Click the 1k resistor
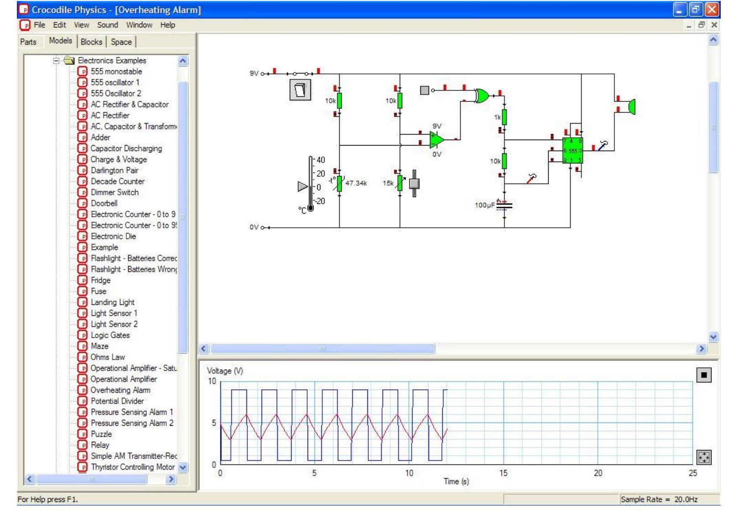 pos(504,117)
